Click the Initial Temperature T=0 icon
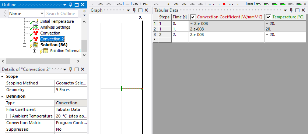308x134 pixels. [x=36, y=21]
